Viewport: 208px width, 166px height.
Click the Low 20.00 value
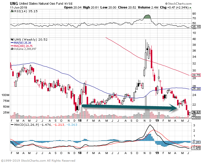point(109,7)
